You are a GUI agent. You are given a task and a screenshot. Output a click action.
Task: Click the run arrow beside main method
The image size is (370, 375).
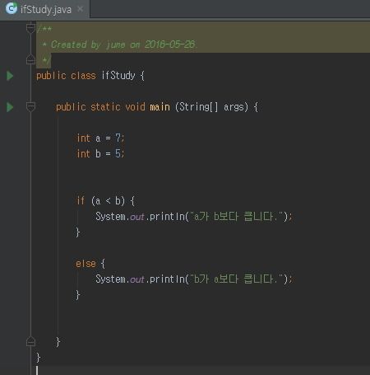(10, 107)
